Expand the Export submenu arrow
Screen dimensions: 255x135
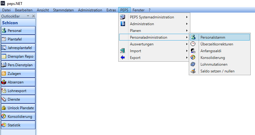click(187, 58)
